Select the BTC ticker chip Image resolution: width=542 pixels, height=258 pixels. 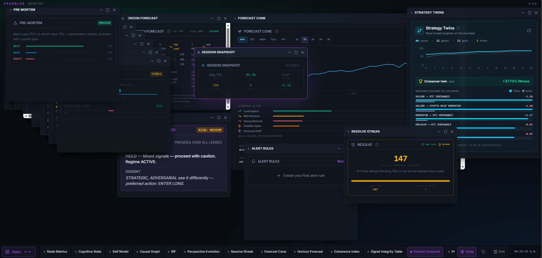click(253, 39)
